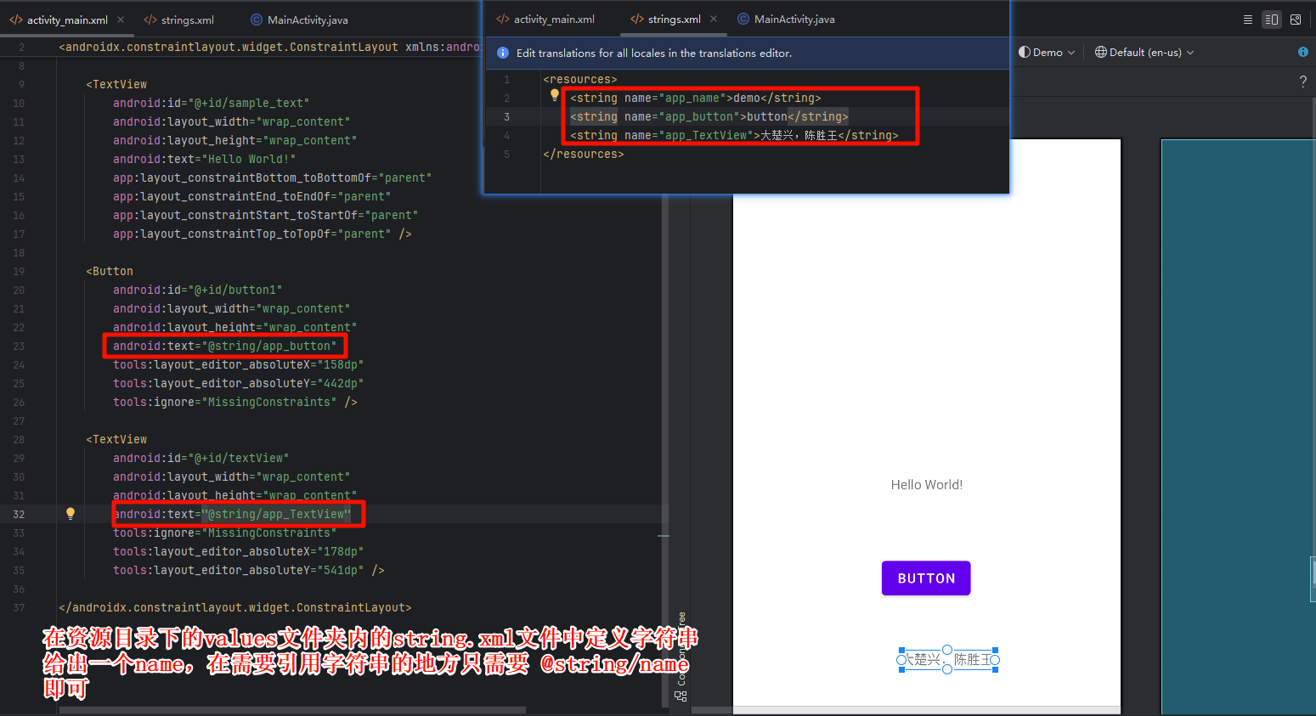Click the blue info icon beside locale dropdown
1316x716 pixels.
point(1302,52)
